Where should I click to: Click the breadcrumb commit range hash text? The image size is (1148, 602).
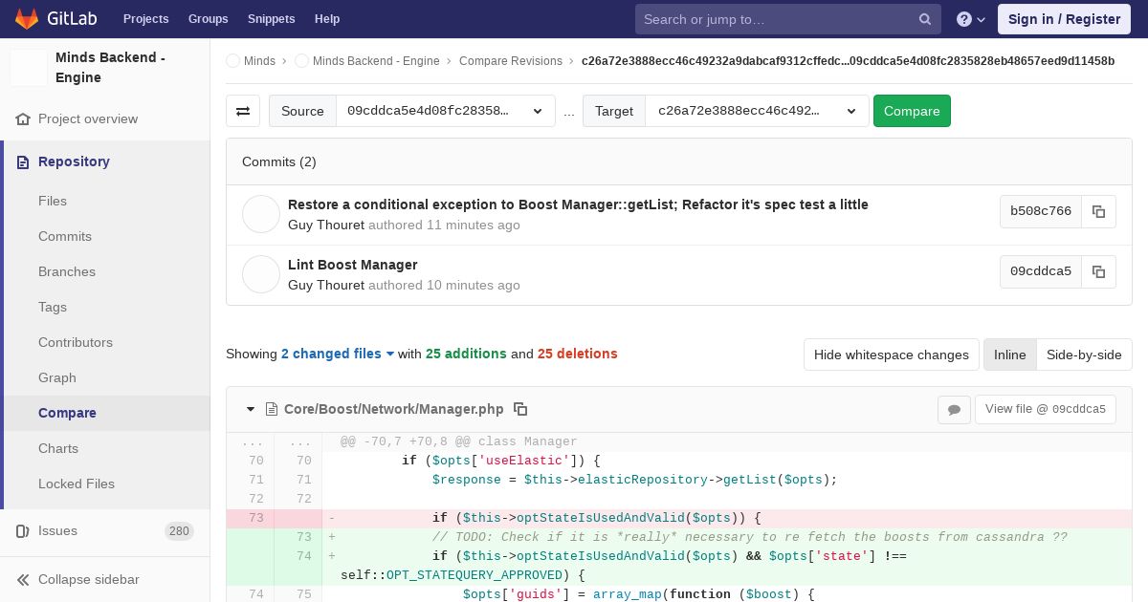848,61
